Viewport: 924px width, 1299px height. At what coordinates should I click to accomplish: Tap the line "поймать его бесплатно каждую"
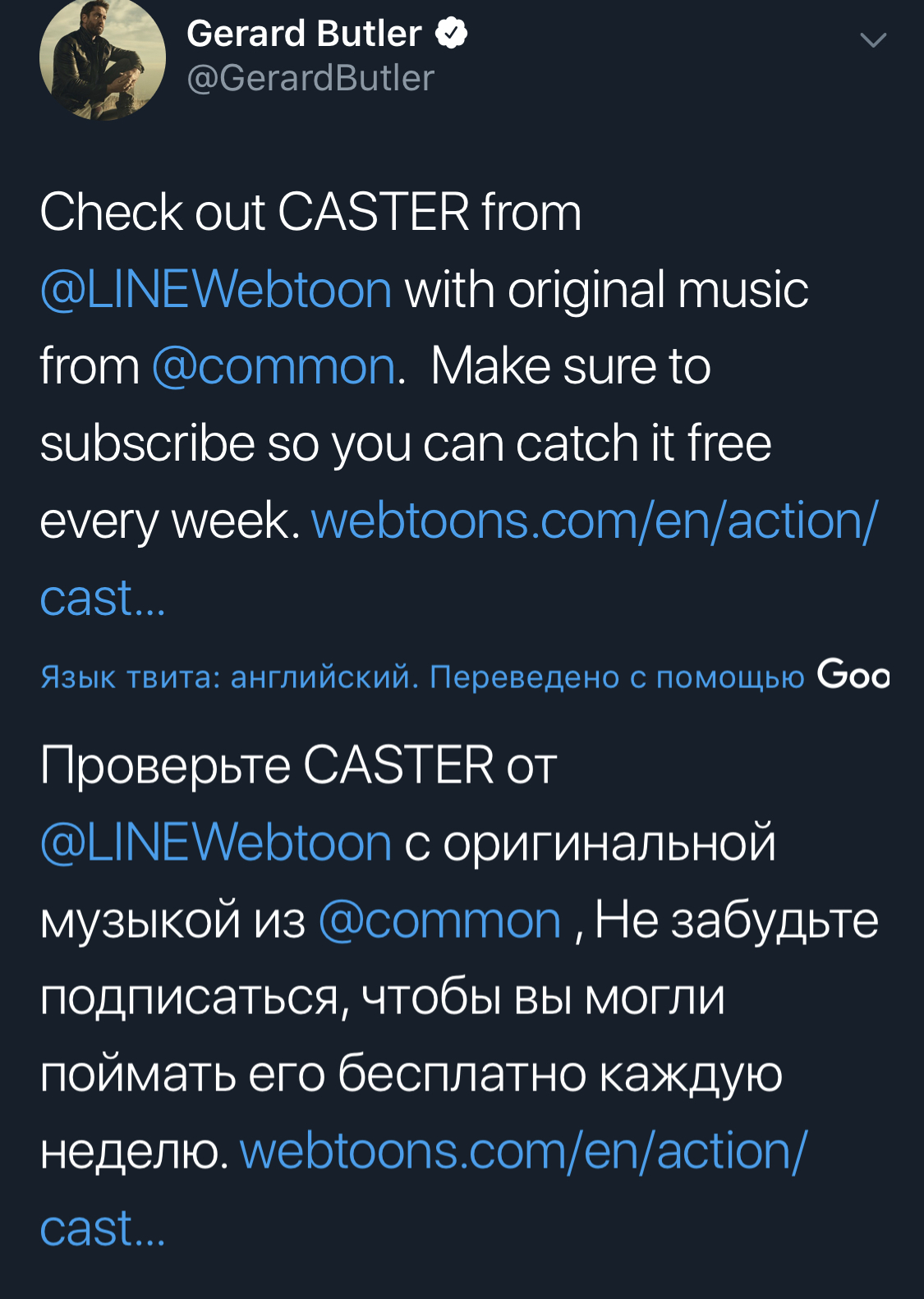click(411, 1074)
